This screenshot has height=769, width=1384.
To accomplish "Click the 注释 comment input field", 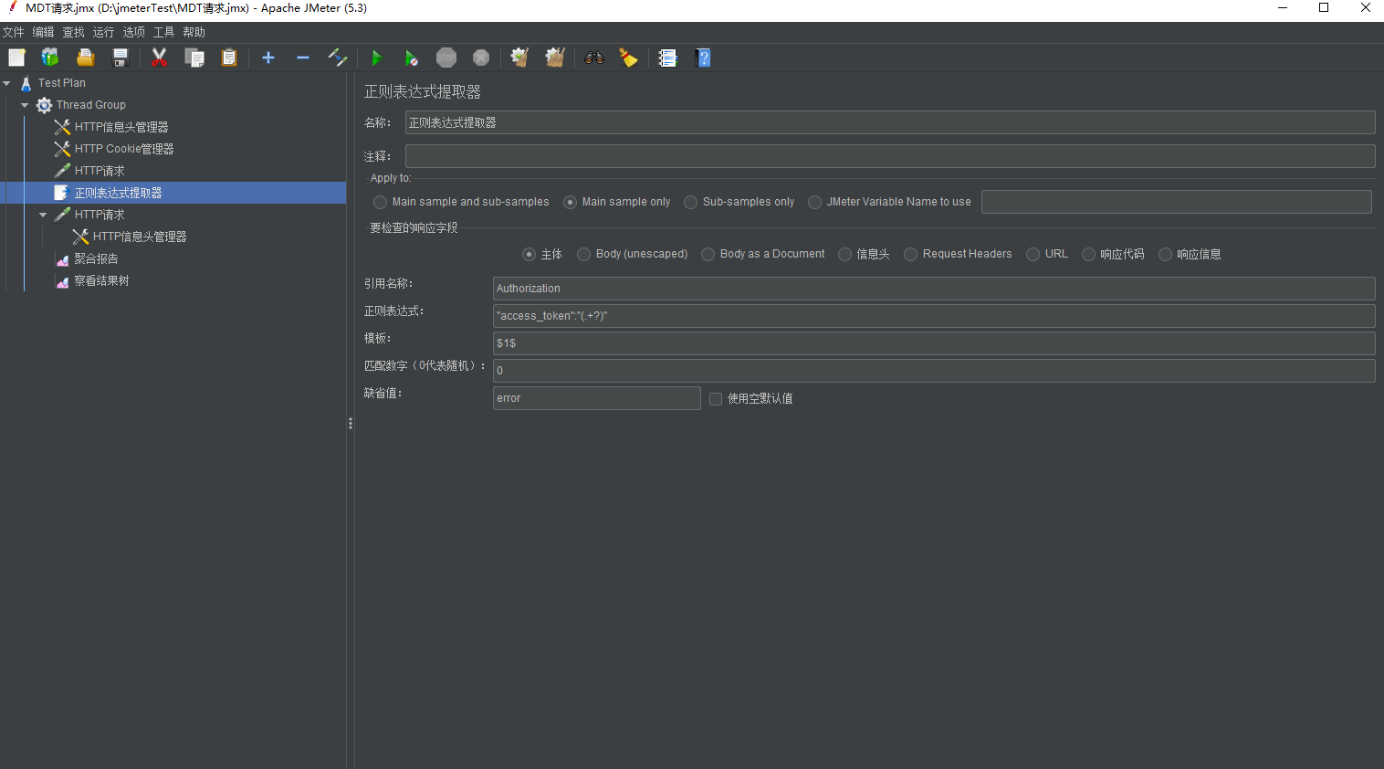I will [890, 156].
